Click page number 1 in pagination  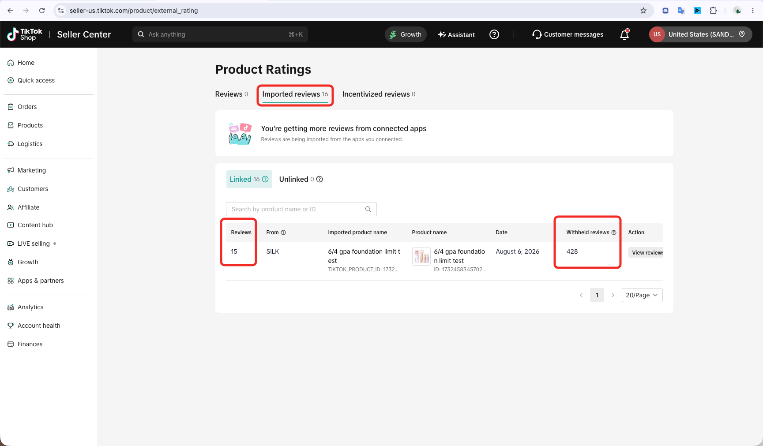(x=597, y=295)
